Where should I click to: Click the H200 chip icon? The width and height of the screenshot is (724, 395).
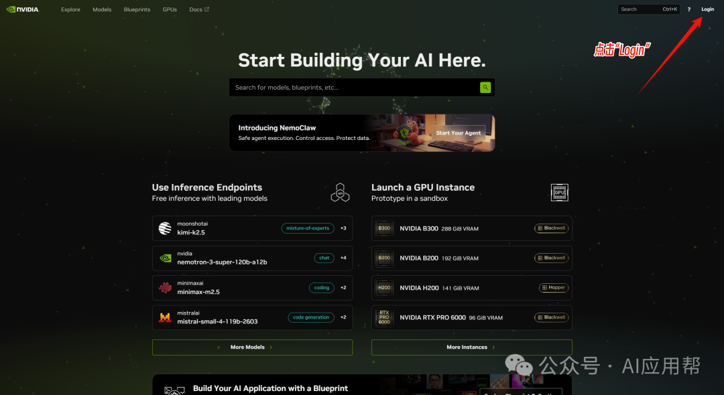[384, 288]
